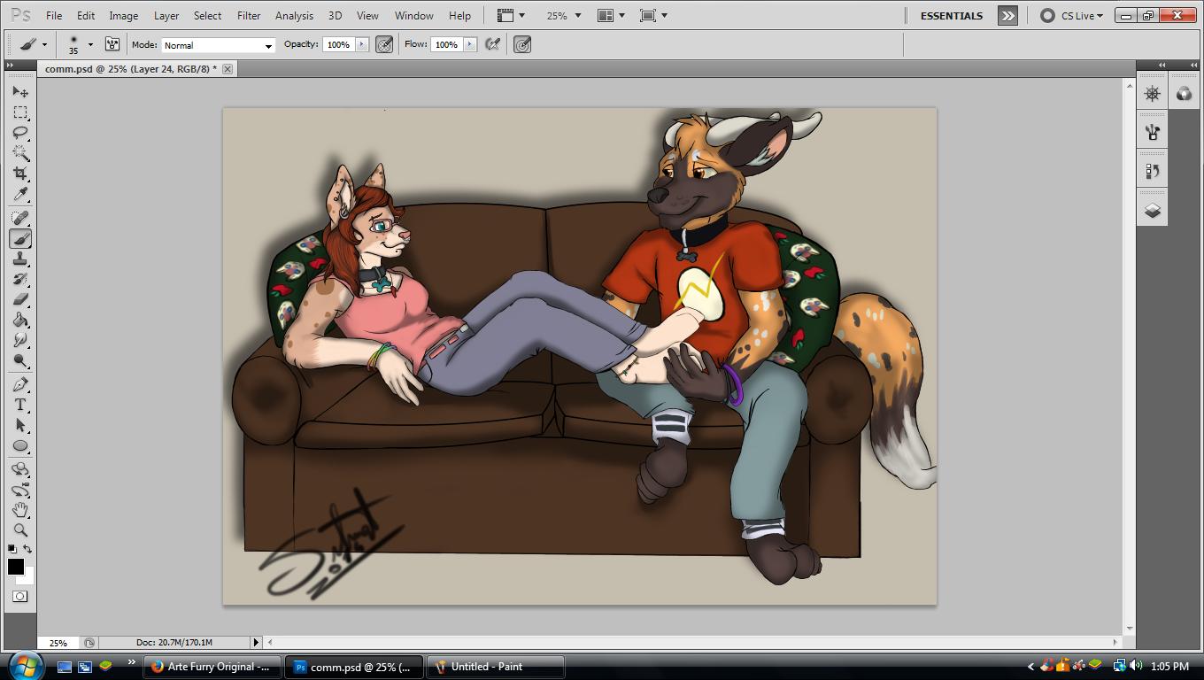Open the Window menu
Image resolution: width=1204 pixels, height=680 pixels.
tap(413, 15)
